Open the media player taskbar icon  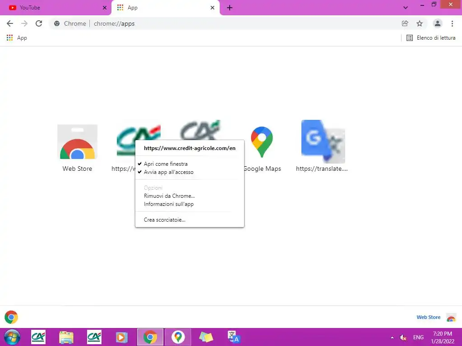pyautogui.click(x=122, y=337)
